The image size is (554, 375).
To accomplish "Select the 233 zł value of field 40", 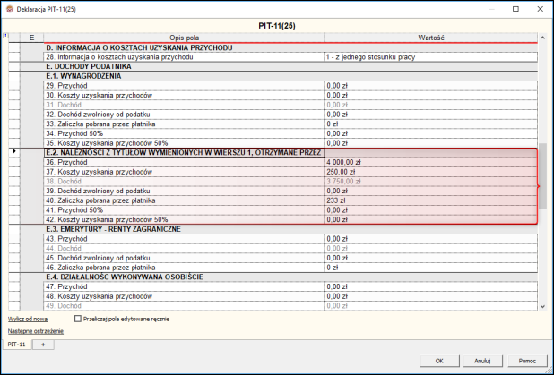I will [430, 200].
